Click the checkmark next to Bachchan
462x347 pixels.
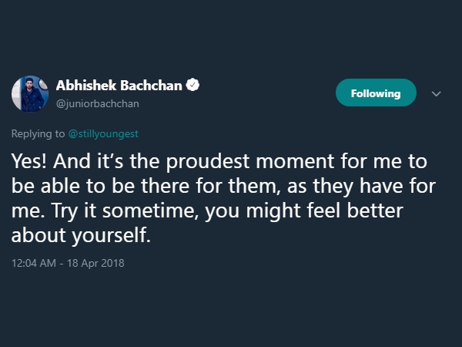point(193,86)
